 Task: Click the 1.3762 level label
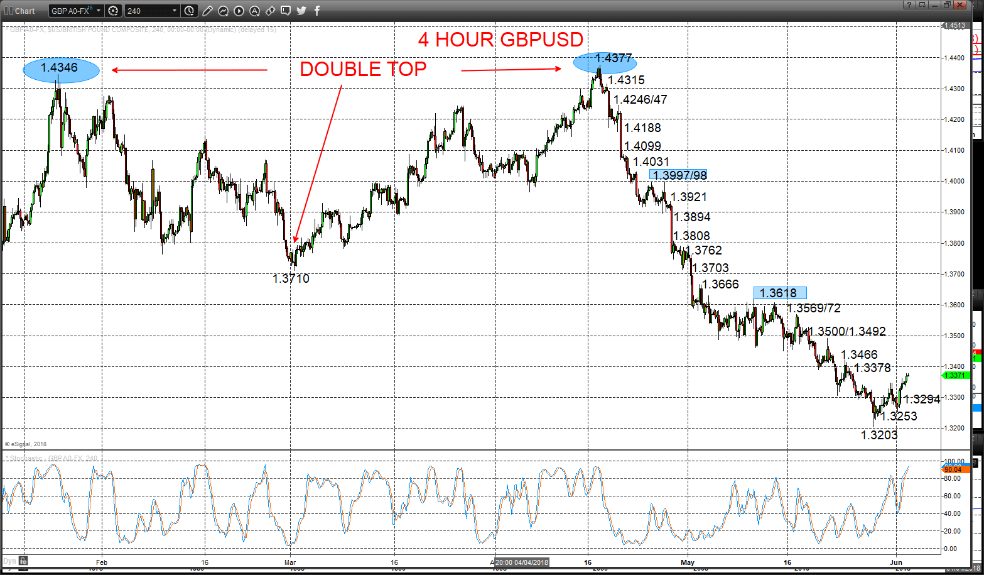[x=703, y=250]
